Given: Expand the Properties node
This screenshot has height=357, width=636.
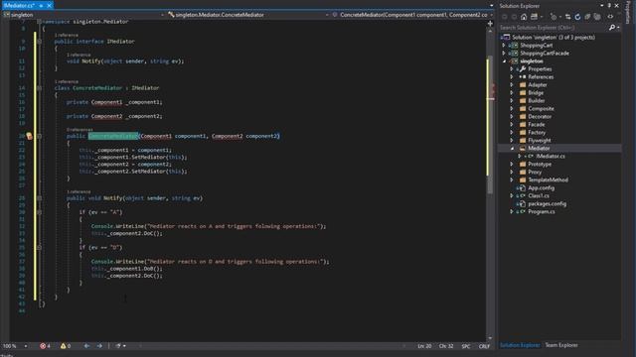Looking at the screenshot, I should click(x=512, y=69).
